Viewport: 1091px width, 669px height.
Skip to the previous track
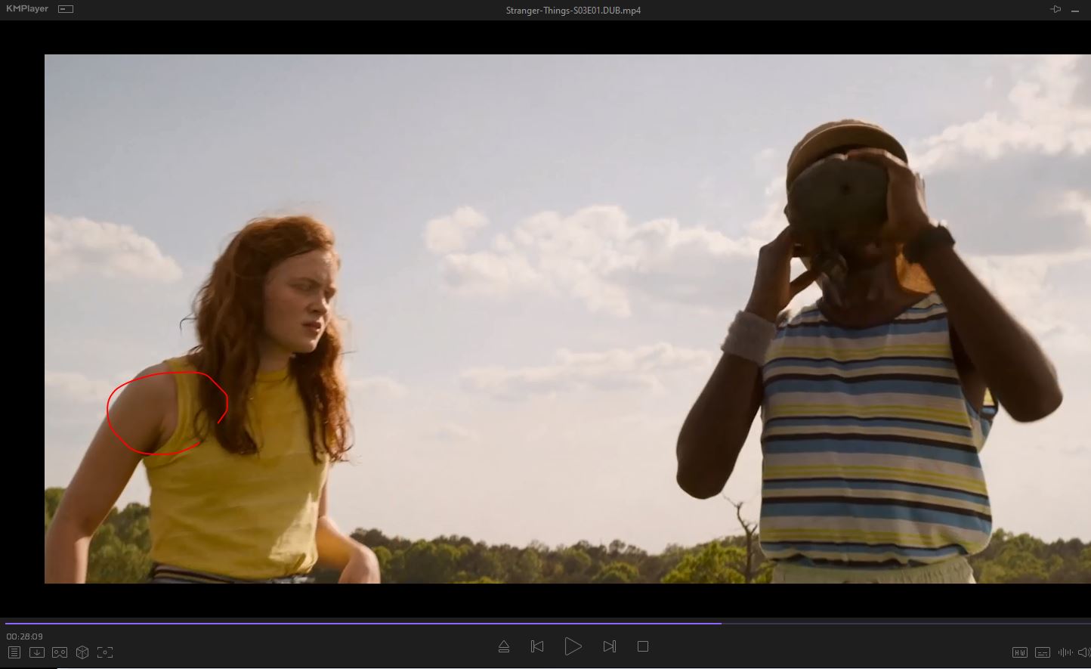[537, 646]
